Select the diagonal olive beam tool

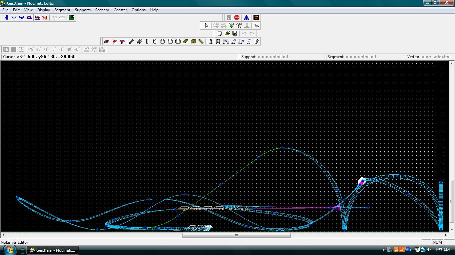(201, 42)
